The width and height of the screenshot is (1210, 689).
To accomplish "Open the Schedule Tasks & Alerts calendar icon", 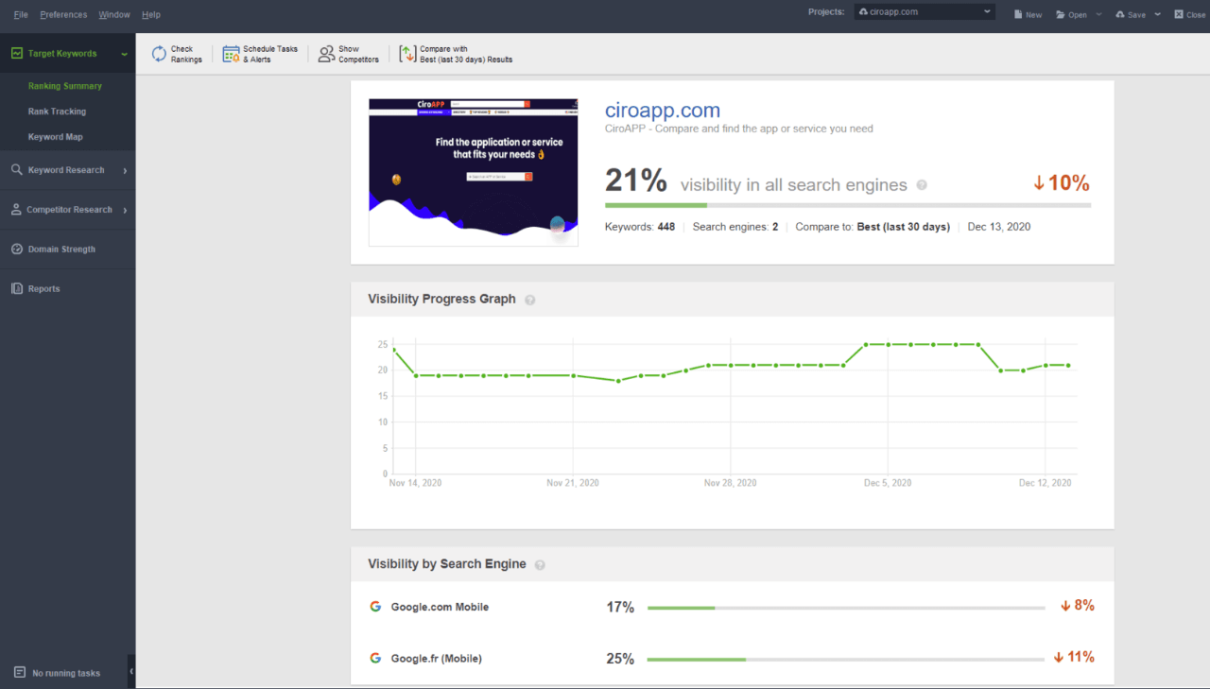I will [231, 54].
